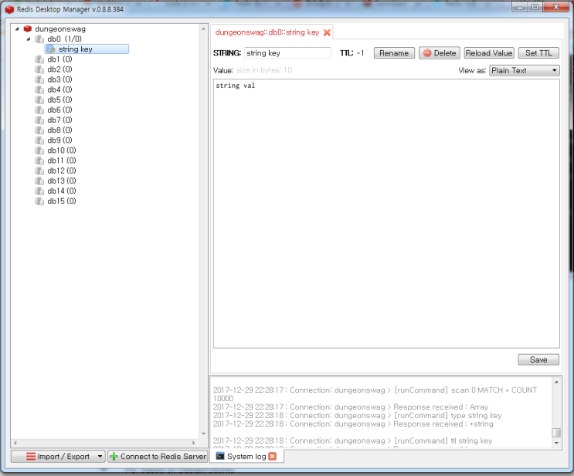The image size is (574, 476).
Task: Close the dungeonswag::db0::string key tab
Action: click(x=327, y=32)
